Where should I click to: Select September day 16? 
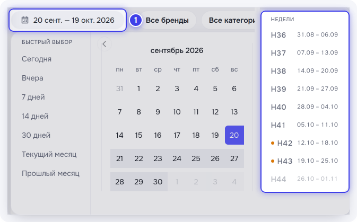tap(158, 135)
